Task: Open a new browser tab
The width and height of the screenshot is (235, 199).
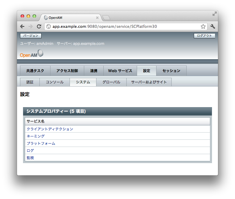Action: pyautogui.click(x=106, y=18)
